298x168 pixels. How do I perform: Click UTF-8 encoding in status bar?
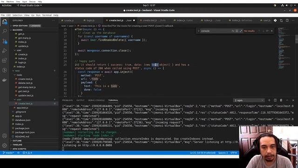pos(234,153)
